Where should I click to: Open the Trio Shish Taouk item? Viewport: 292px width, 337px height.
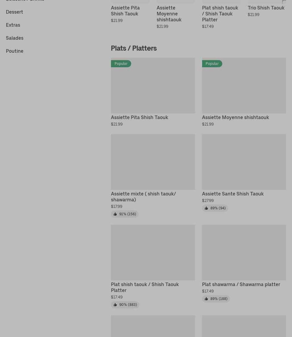coord(266,8)
